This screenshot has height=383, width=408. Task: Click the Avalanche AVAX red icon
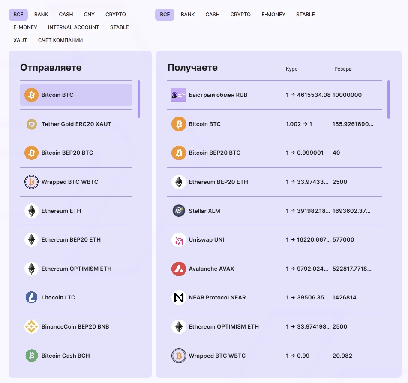179,269
